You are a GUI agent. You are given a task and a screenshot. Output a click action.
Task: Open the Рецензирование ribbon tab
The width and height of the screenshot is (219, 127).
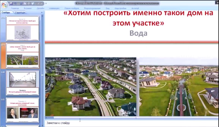pyautogui.click(x=92, y=8)
